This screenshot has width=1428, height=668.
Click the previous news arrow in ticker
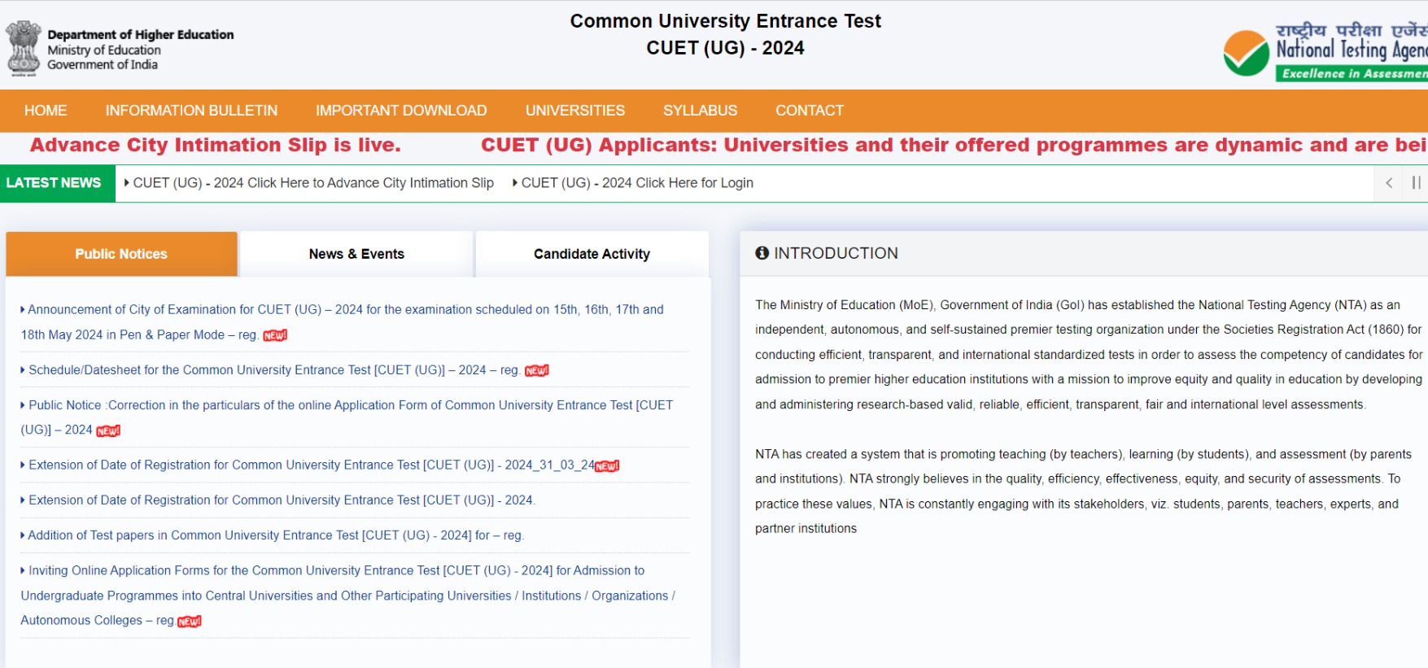pos(1389,183)
